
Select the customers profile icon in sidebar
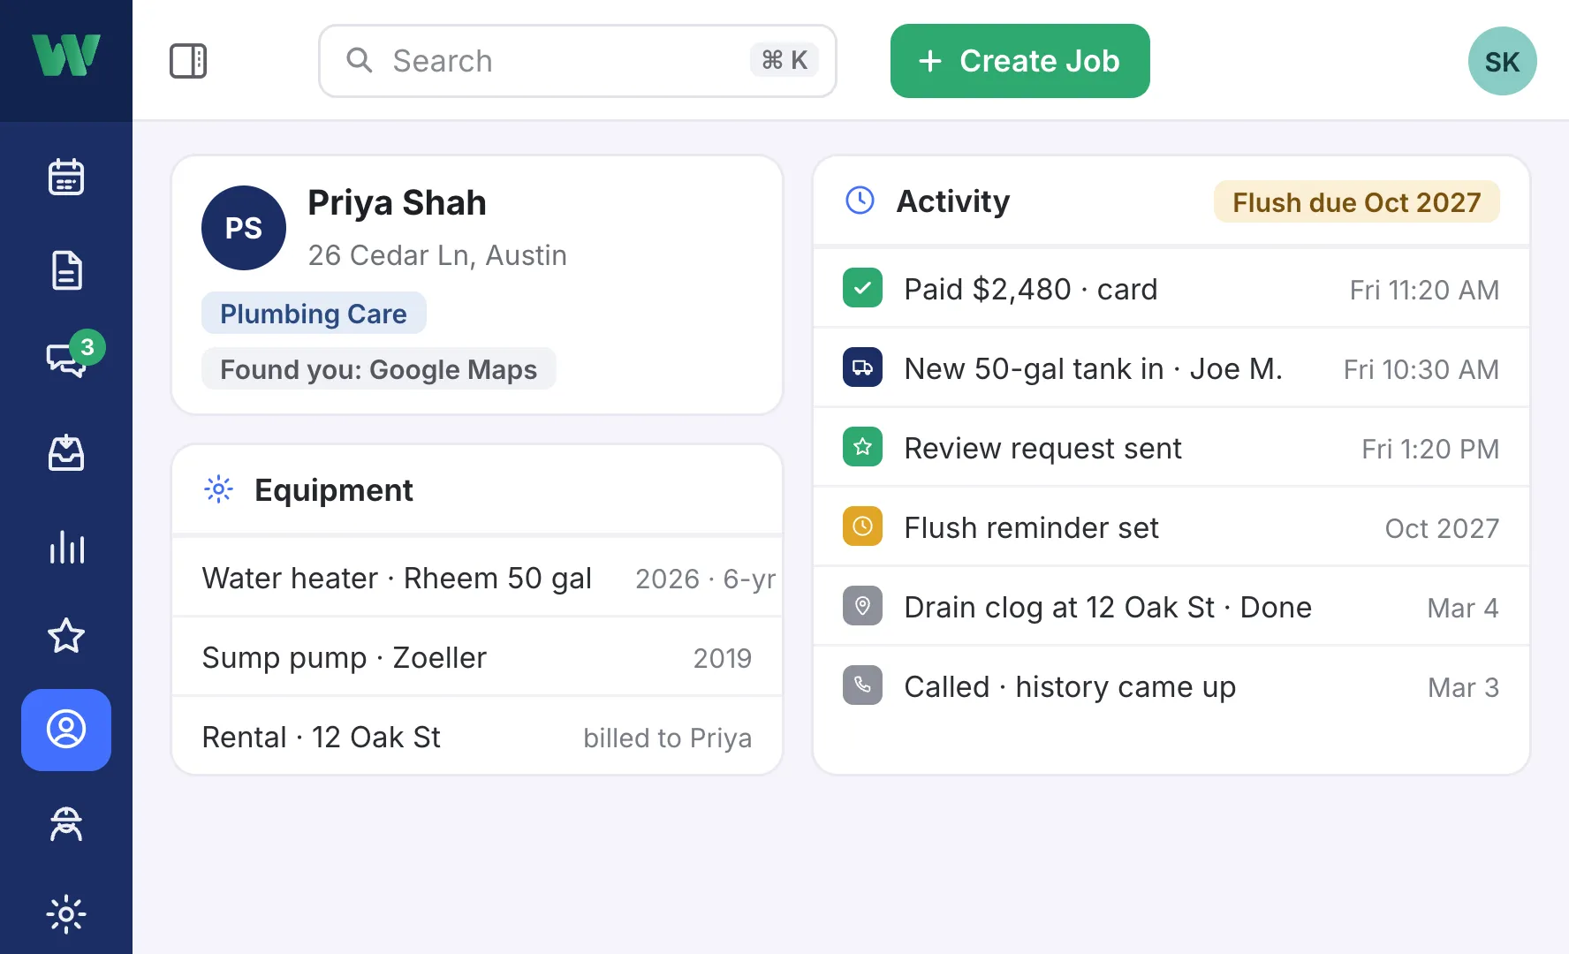pos(66,730)
